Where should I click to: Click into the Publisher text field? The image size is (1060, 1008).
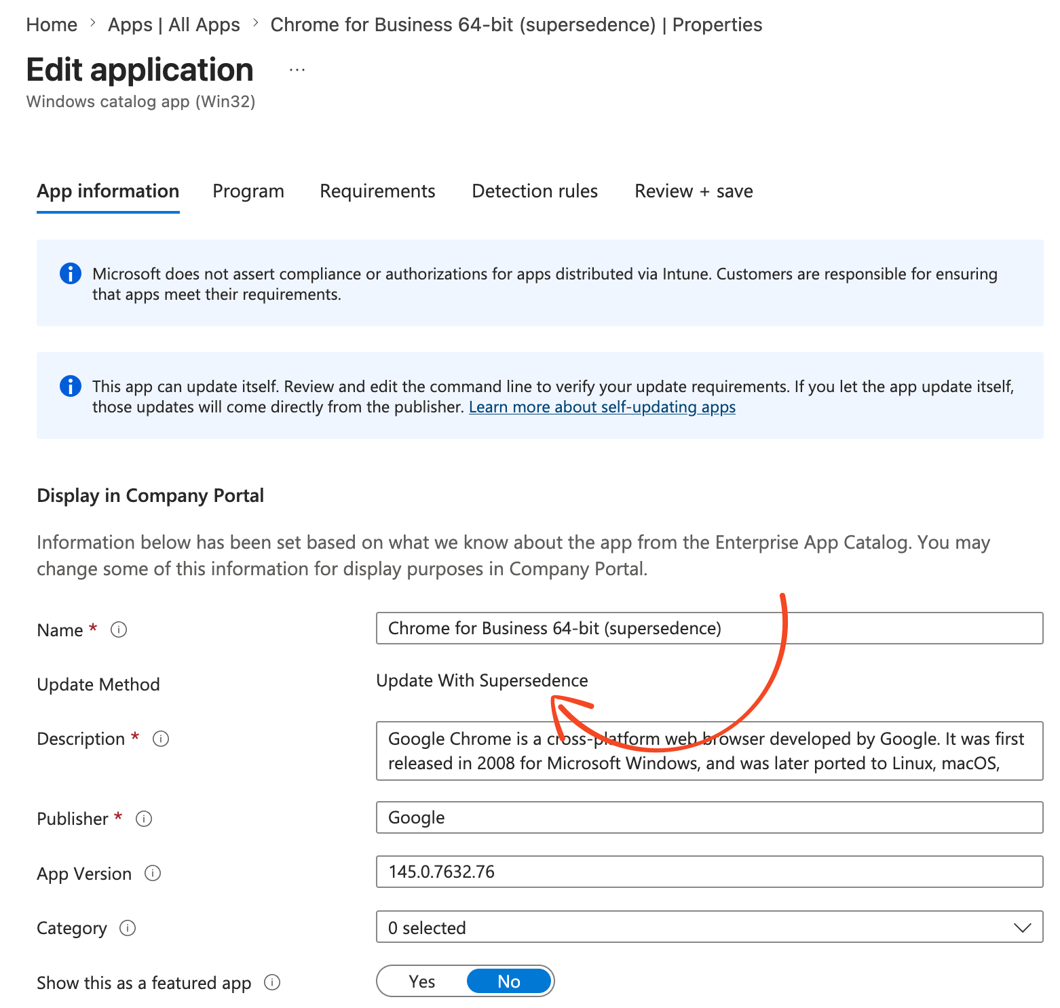pos(709,817)
